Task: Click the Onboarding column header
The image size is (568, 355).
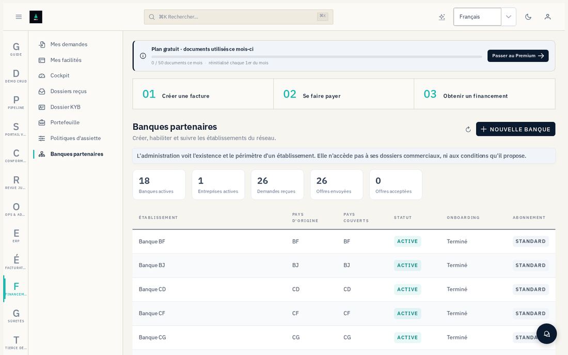Action: click(x=463, y=218)
